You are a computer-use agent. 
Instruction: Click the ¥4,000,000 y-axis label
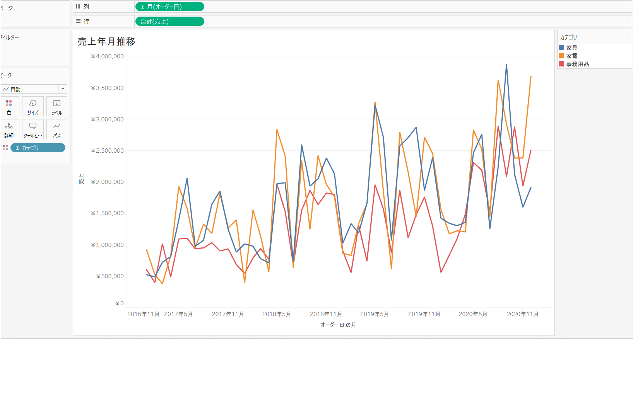click(107, 56)
